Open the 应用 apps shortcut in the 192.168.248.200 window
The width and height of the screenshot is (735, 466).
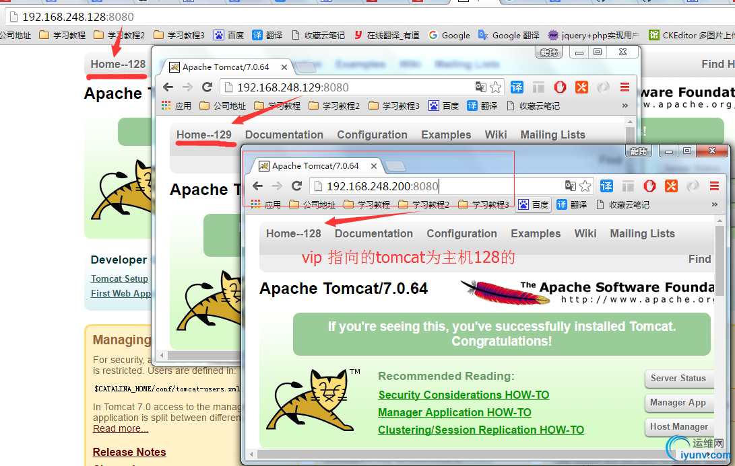266,204
